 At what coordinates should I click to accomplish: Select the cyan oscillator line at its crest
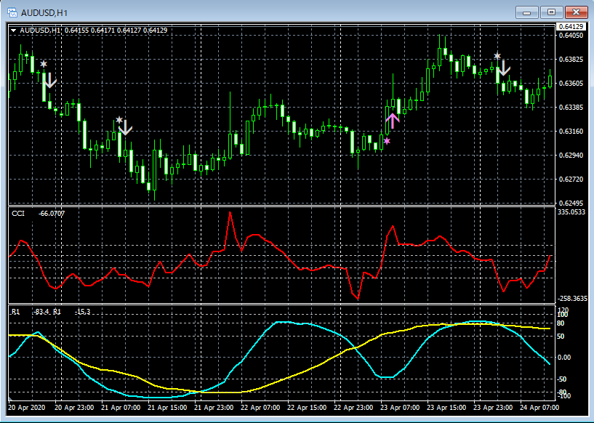282,321
